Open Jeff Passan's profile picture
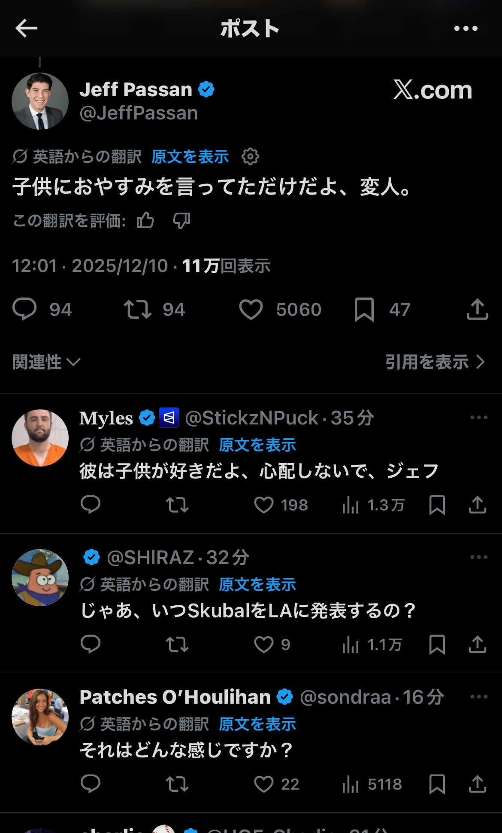Screen dimensions: 502x833 point(40,101)
